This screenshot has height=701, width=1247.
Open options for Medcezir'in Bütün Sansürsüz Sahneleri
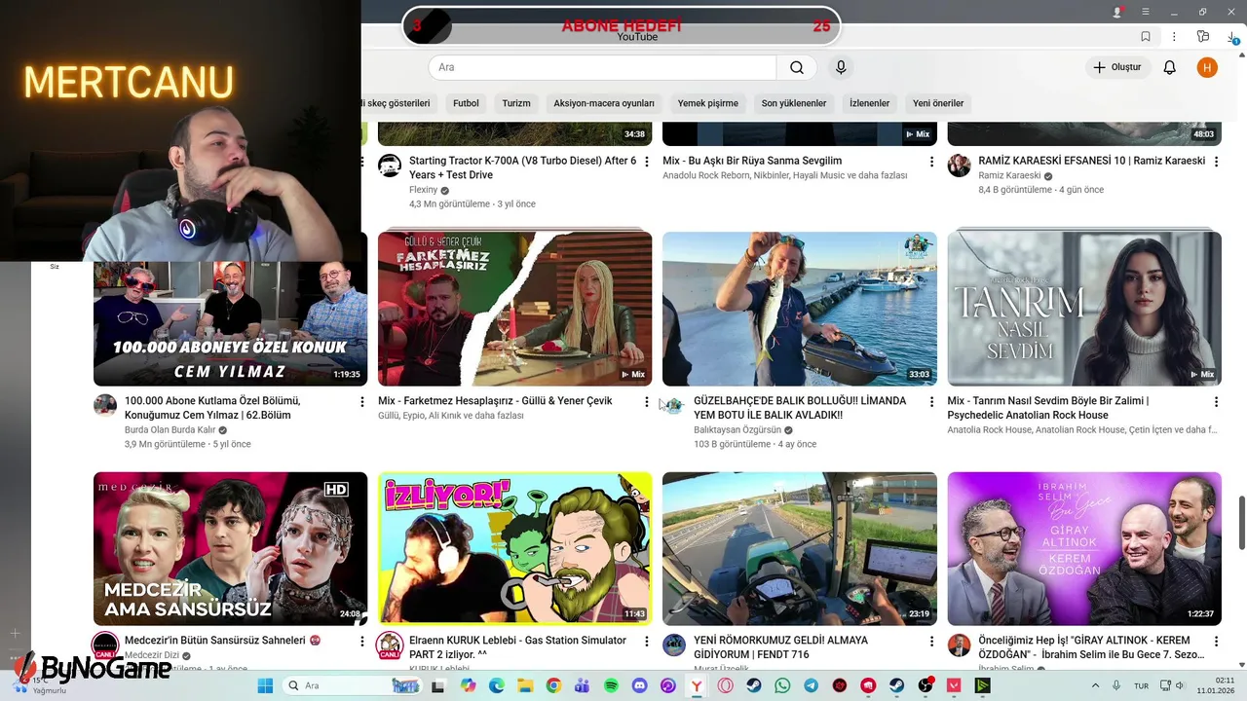click(361, 641)
